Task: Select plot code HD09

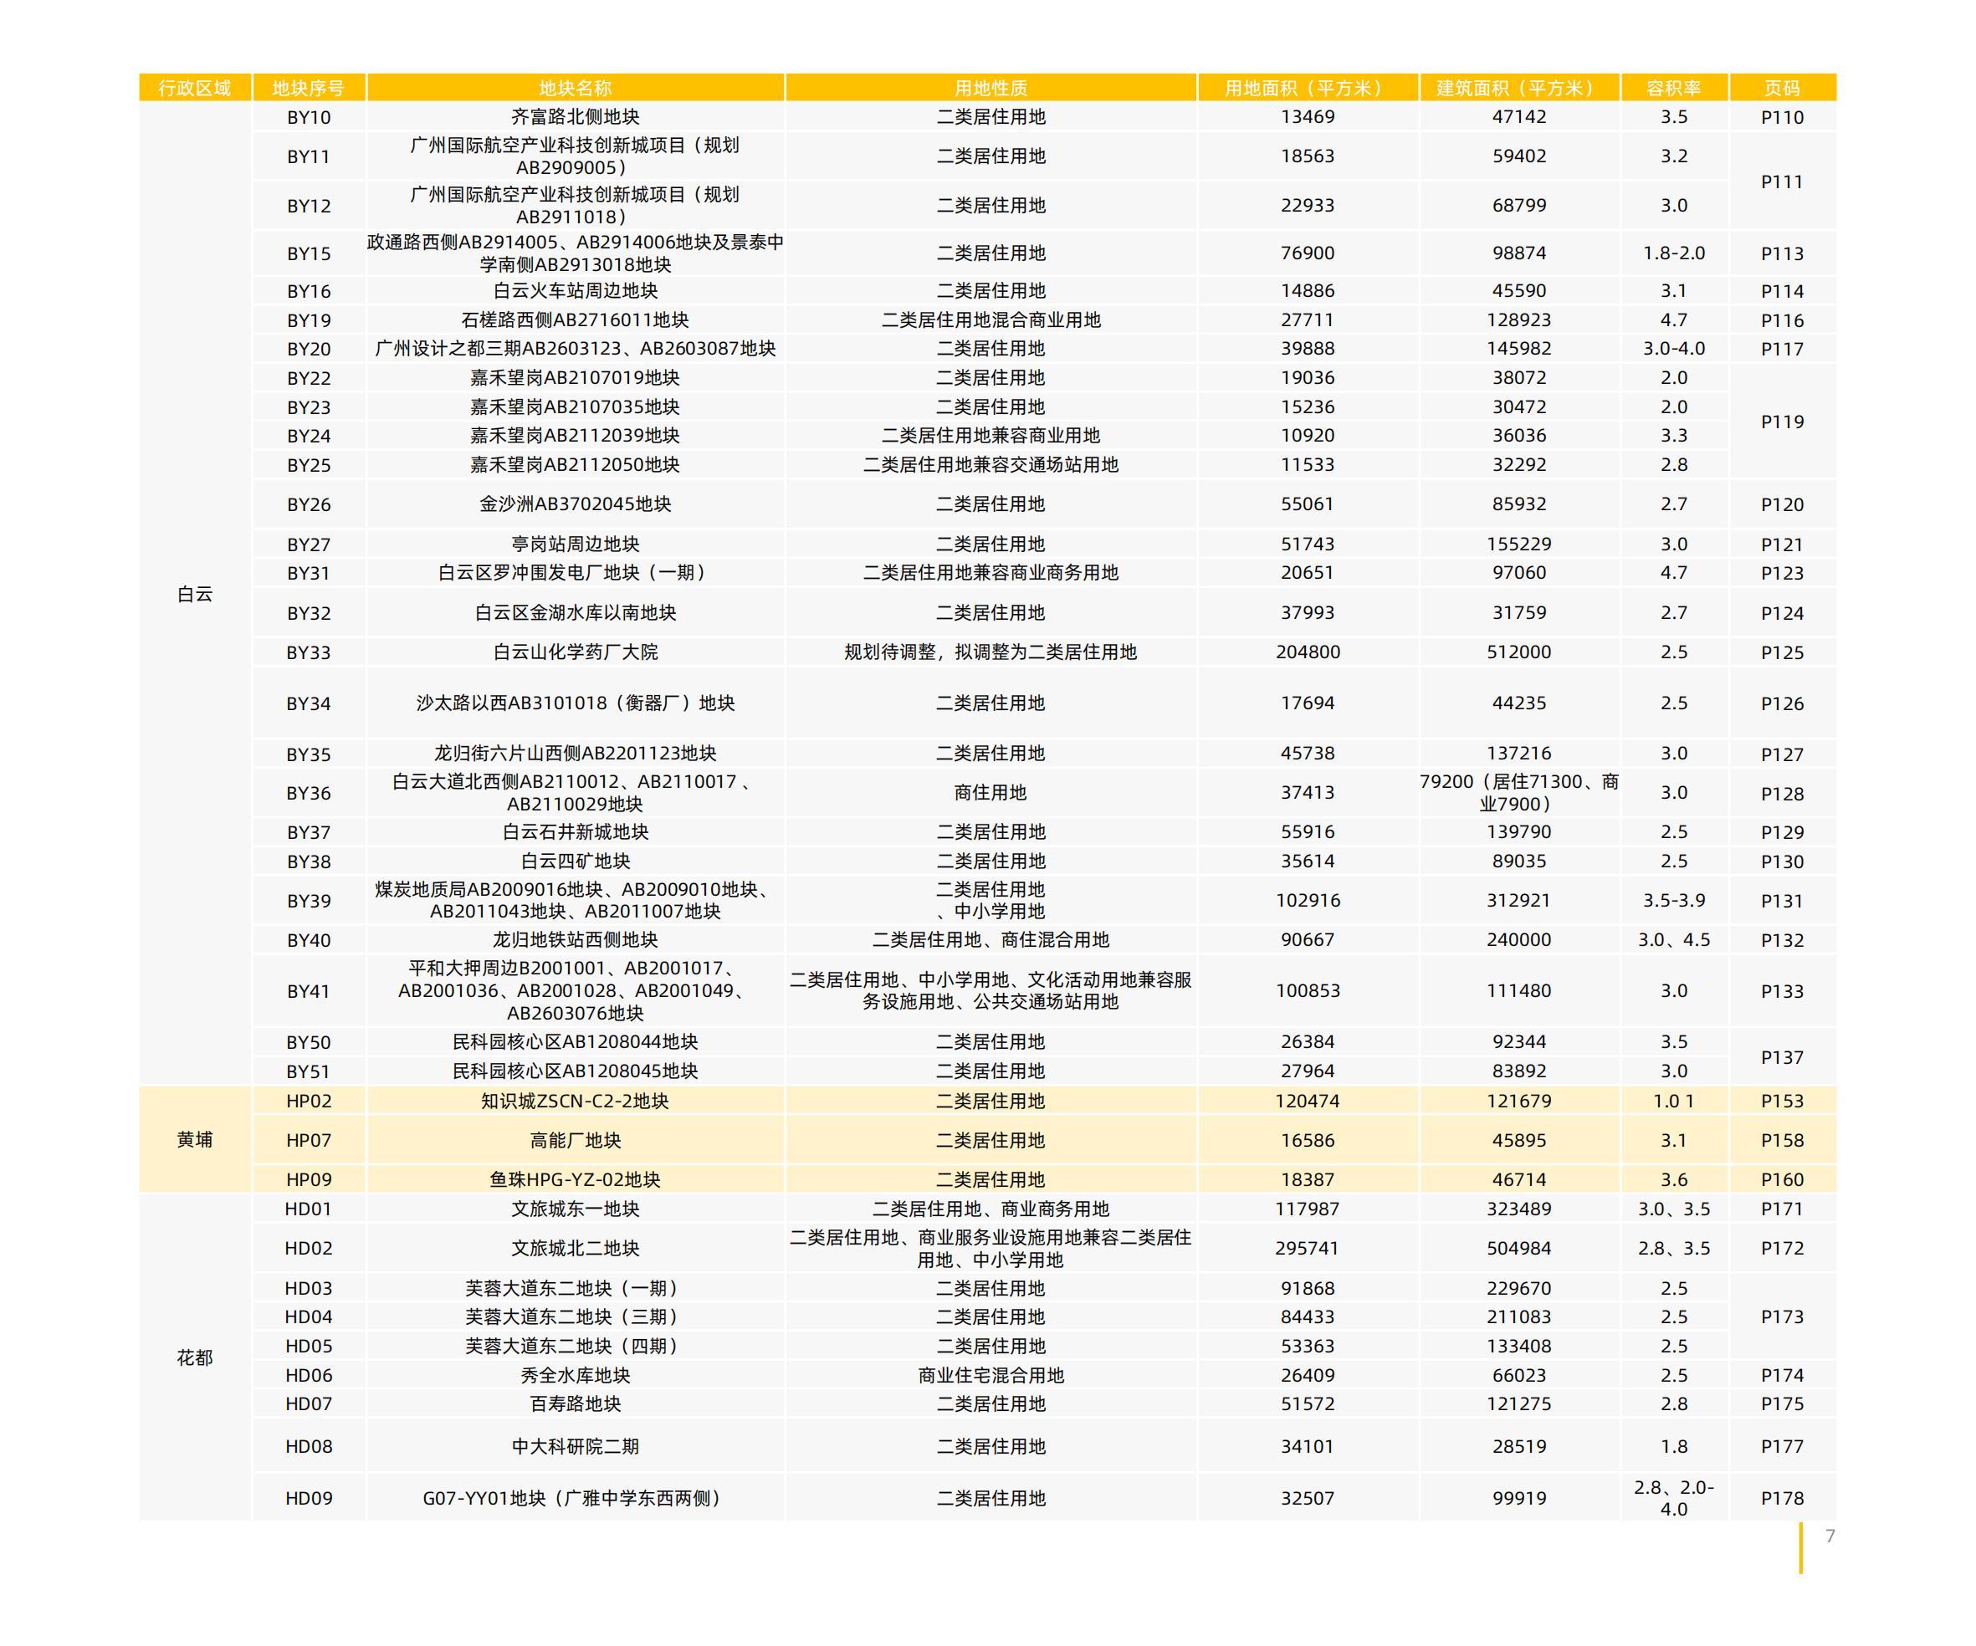Action: (309, 1498)
